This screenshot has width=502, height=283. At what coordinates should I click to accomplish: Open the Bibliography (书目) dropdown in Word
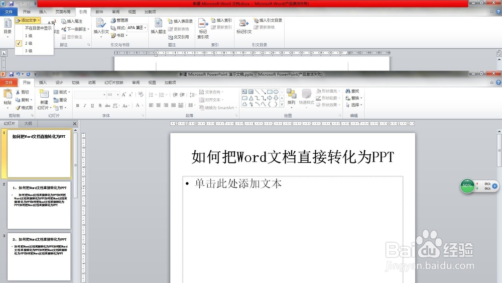coord(119,36)
